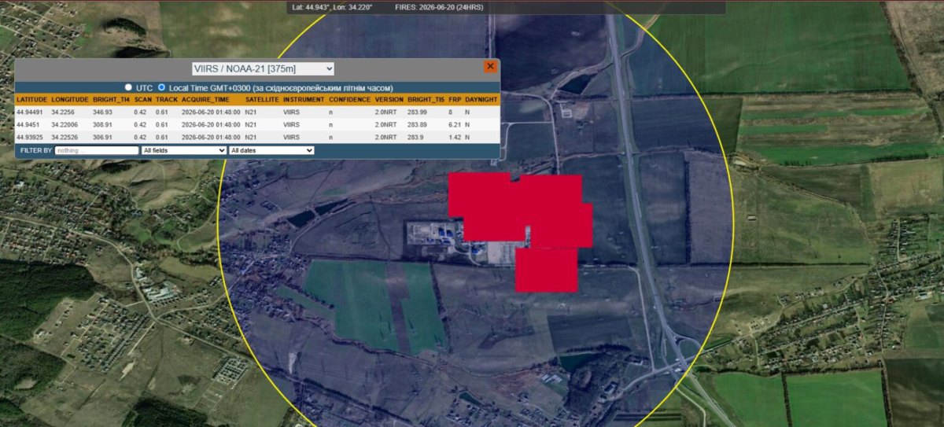Sort by the LATITUDE column header
944x427 pixels.
click(32, 100)
